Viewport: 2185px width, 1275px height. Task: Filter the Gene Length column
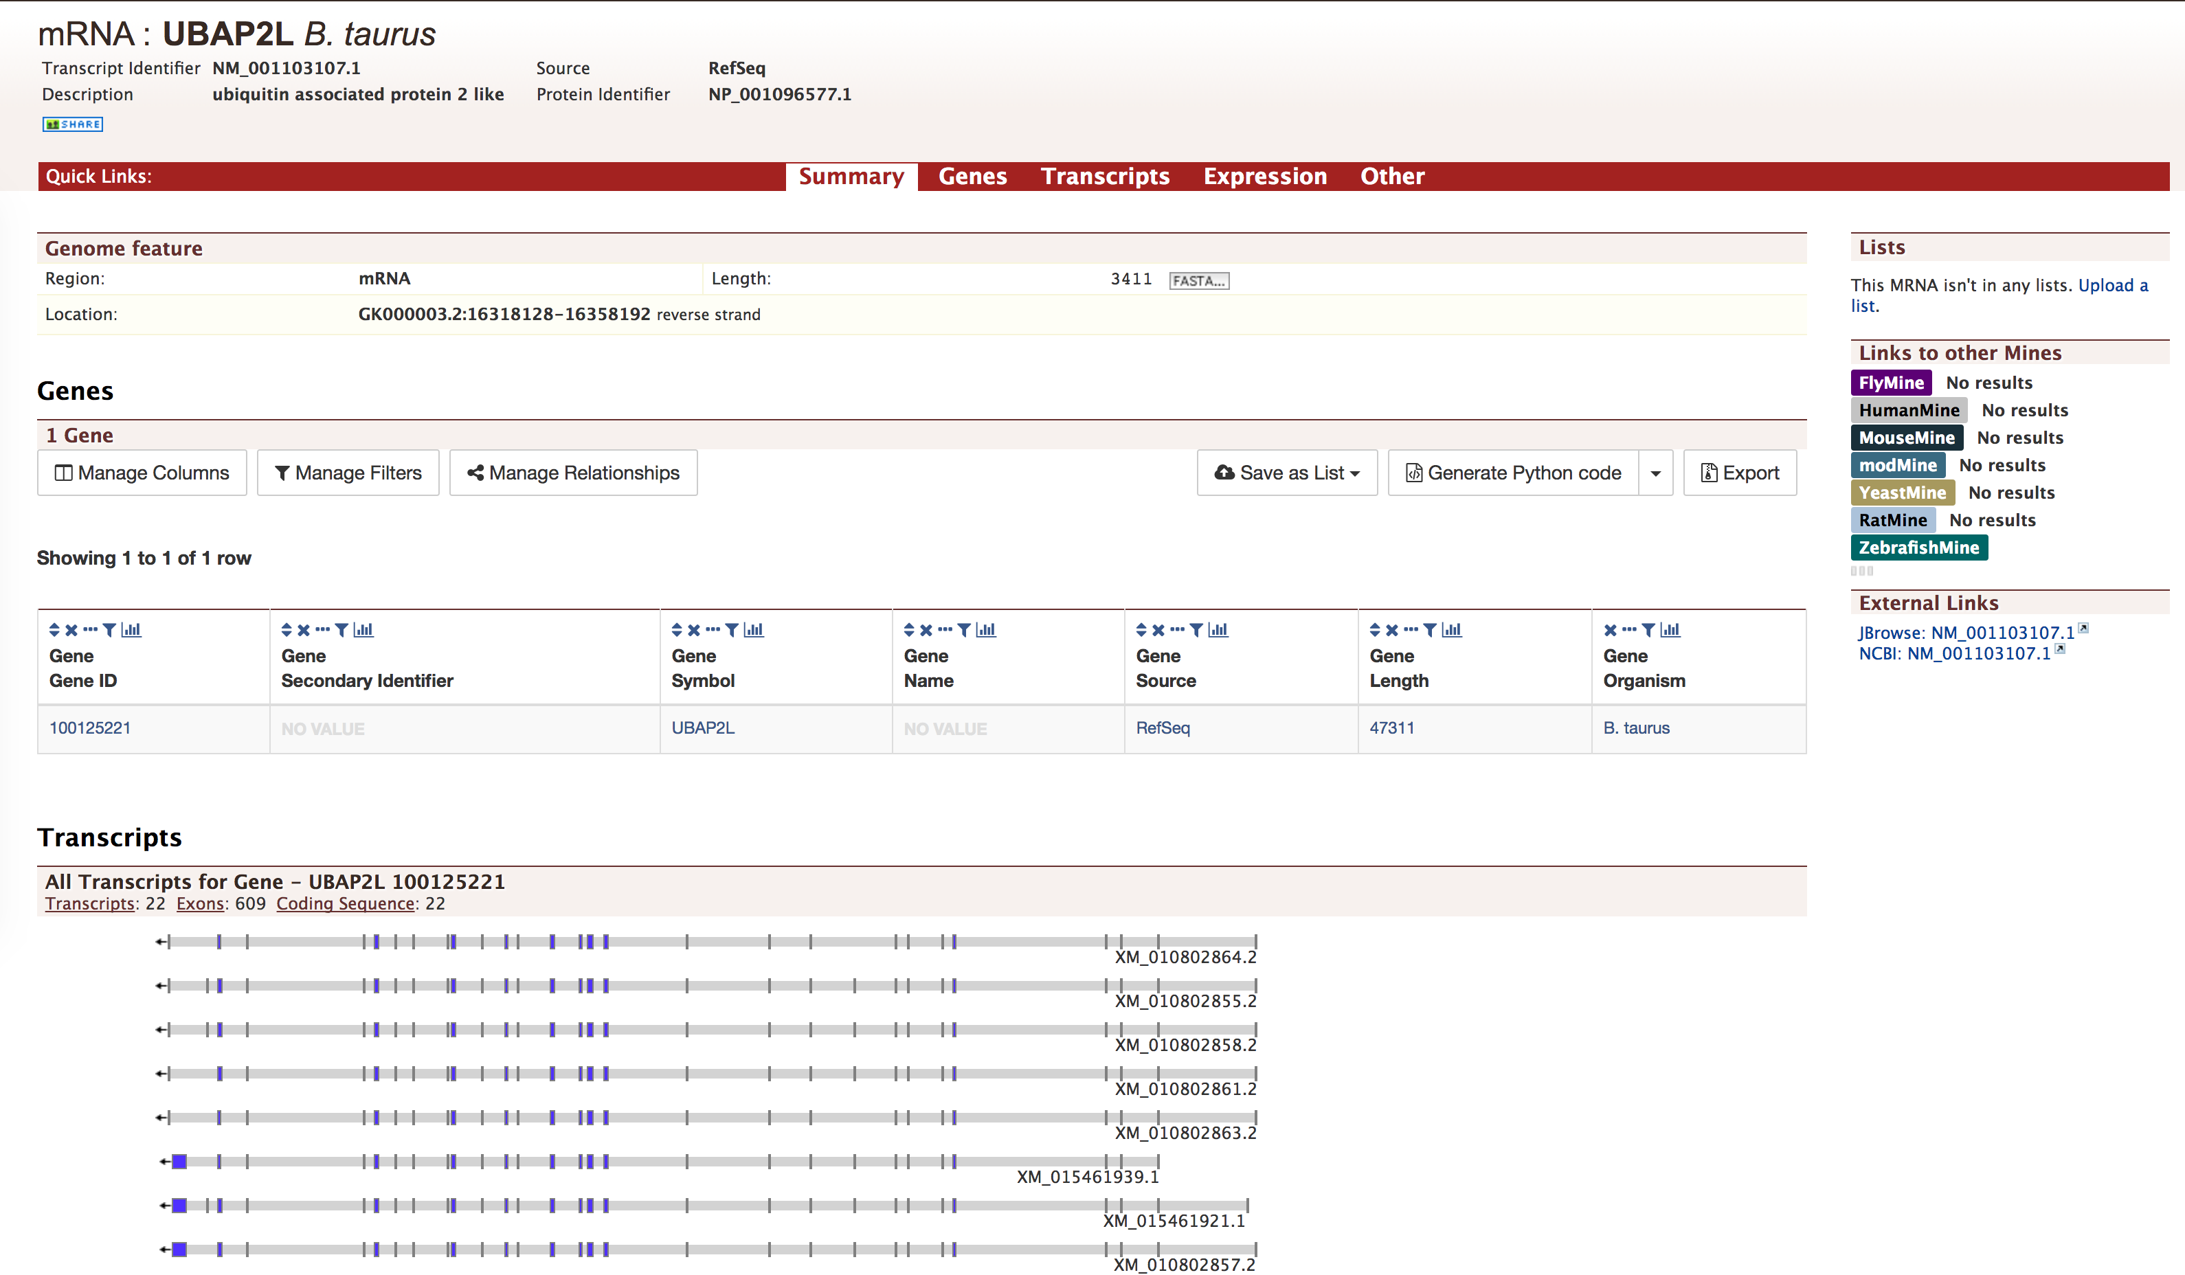tap(1430, 630)
